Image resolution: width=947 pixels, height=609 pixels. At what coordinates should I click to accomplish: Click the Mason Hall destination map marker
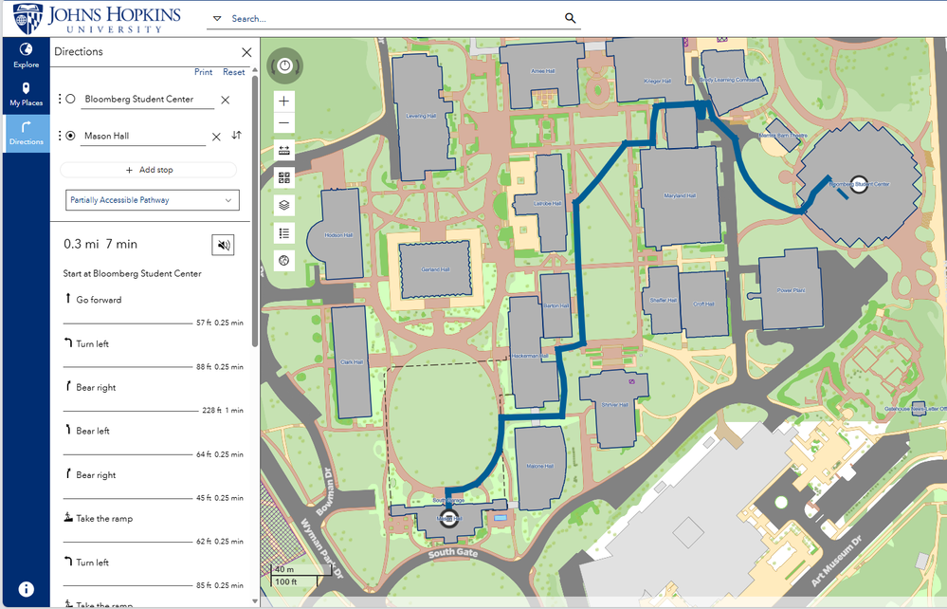[448, 518]
